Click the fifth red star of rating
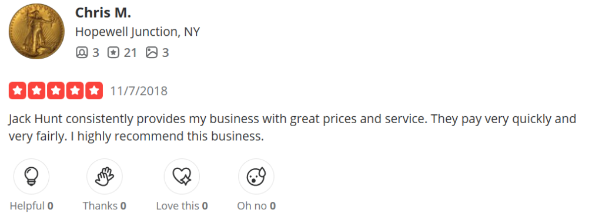Image resolution: width=602 pixels, height=220 pixels. (x=94, y=91)
